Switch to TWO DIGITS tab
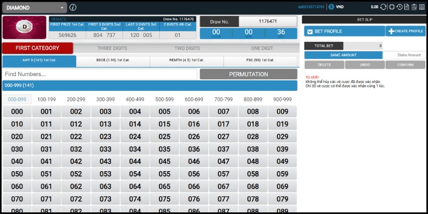 click(x=187, y=48)
